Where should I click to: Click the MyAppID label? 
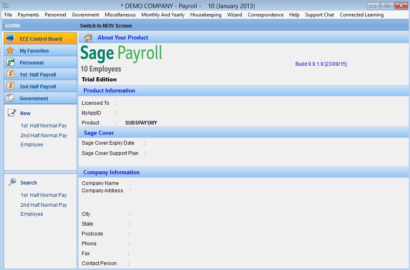91,113
